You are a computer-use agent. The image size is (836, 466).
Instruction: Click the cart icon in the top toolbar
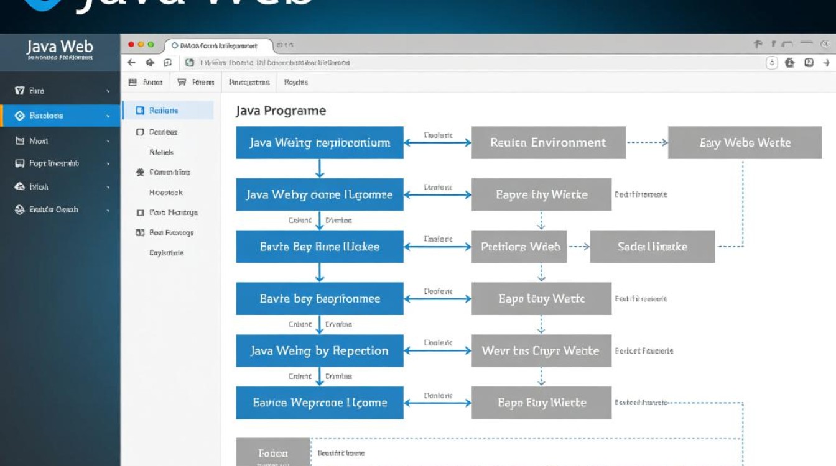click(x=182, y=82)
